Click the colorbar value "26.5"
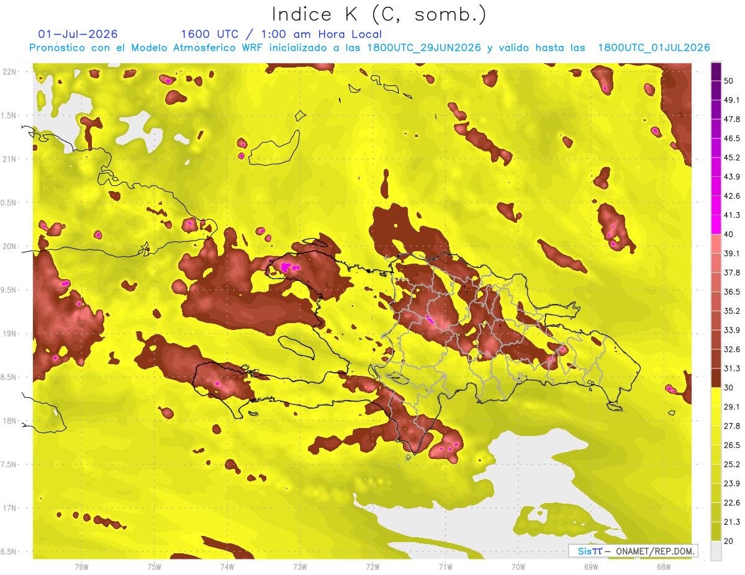Viewport: 745px width, 575px height. click(x=732, y=445)
